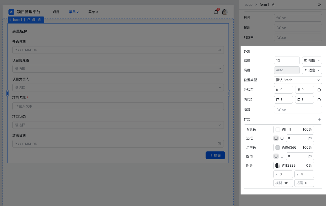
Task: Open the 适应 height mode dropdown
Action: coord(312,70)
